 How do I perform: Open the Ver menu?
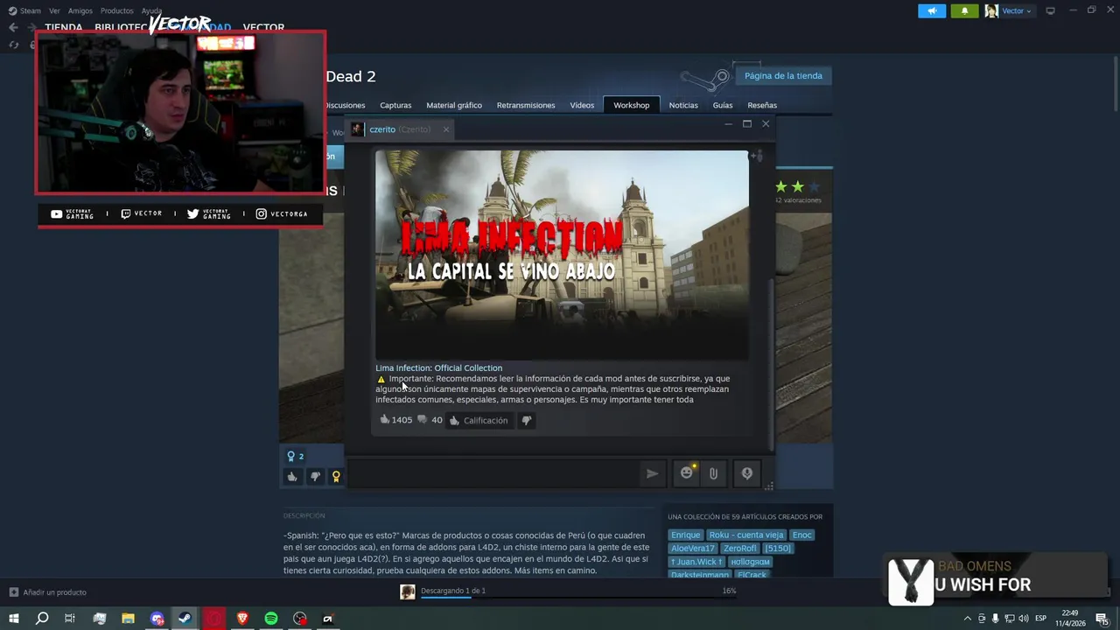[54, 10]
